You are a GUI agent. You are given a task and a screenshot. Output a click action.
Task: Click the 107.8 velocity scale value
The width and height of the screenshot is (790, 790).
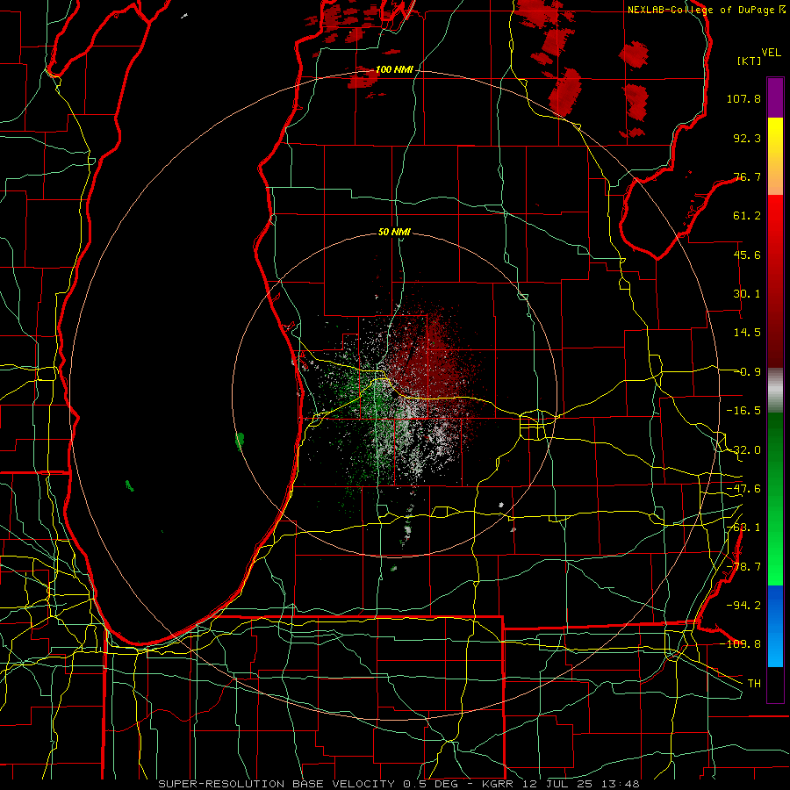point(743,98)
